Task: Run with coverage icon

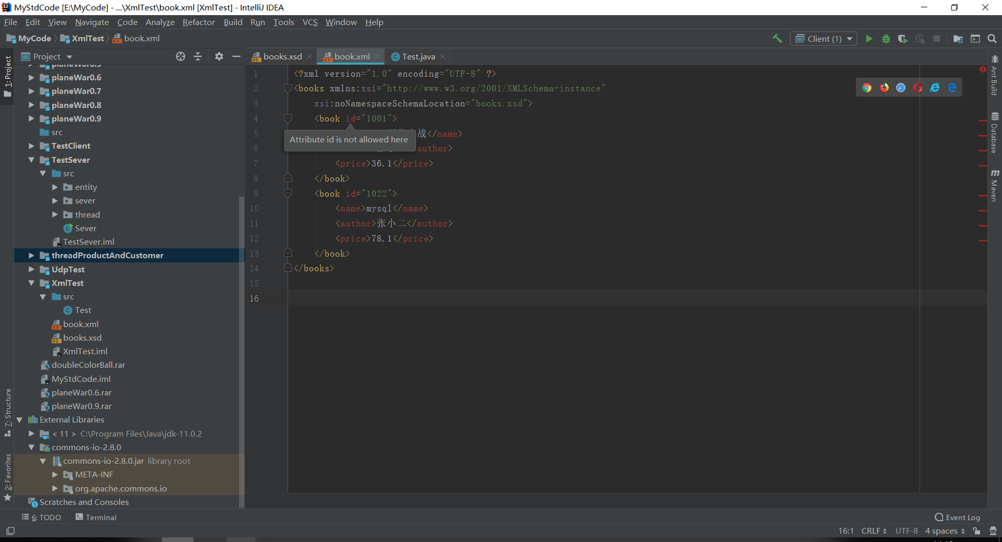Action: click(x=903, y=39)
